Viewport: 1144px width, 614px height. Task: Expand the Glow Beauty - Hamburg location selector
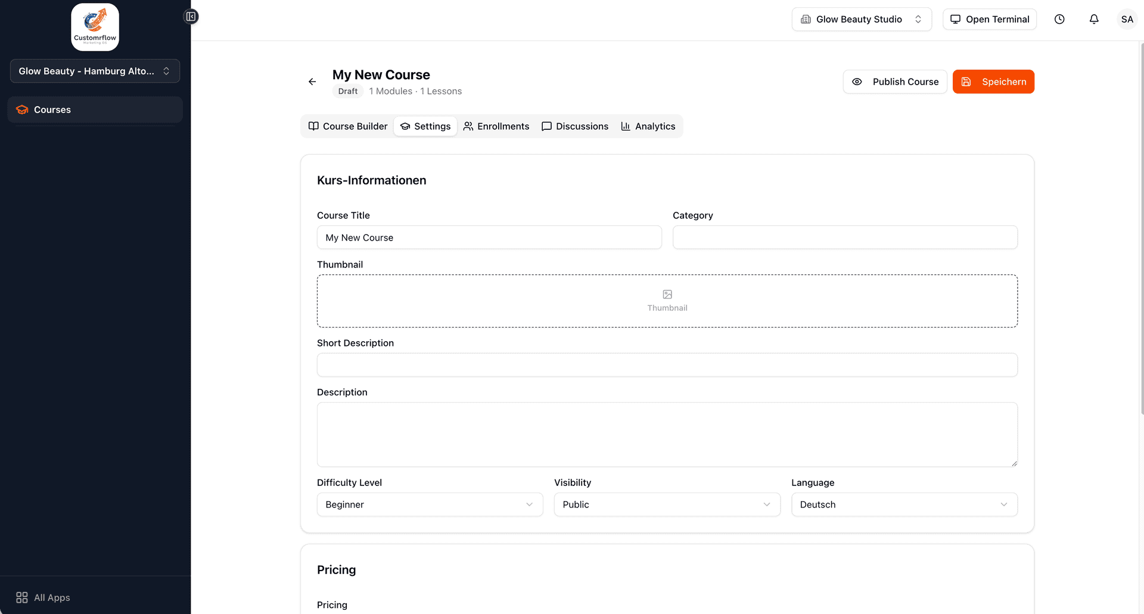point(95,71)
